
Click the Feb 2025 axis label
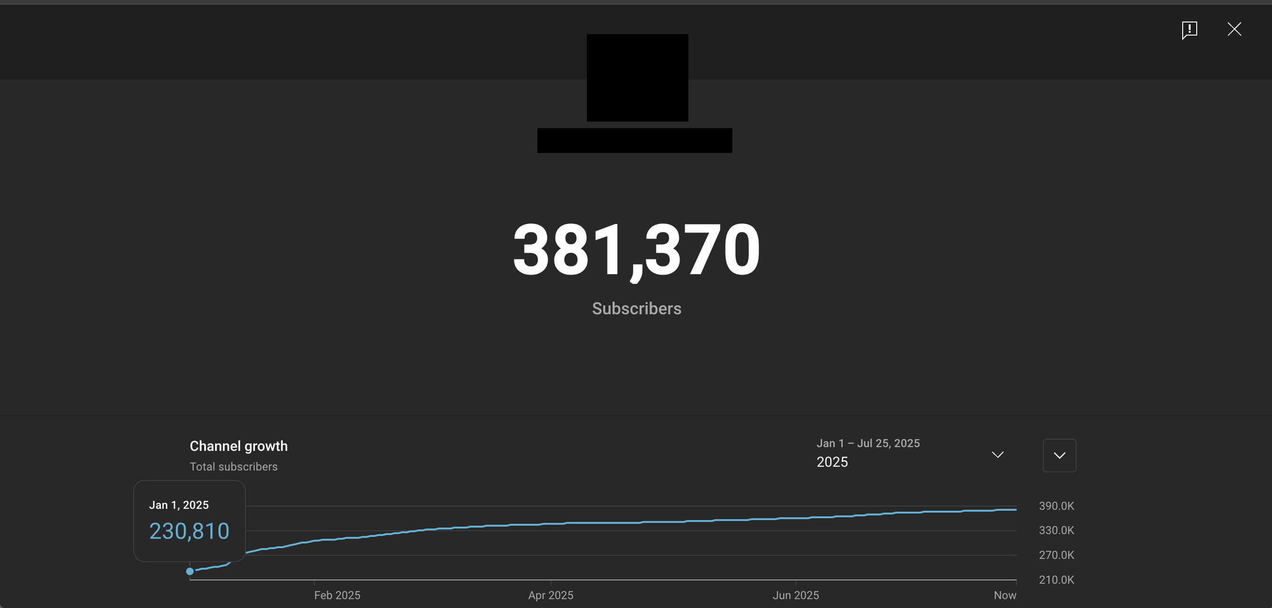coord(337,595)
